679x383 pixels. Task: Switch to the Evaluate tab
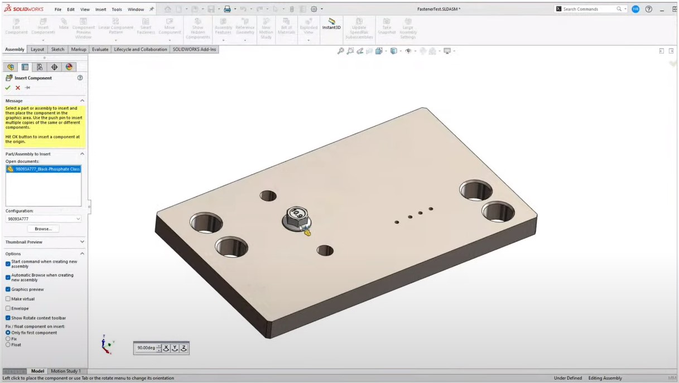click(x=100, y=50)
